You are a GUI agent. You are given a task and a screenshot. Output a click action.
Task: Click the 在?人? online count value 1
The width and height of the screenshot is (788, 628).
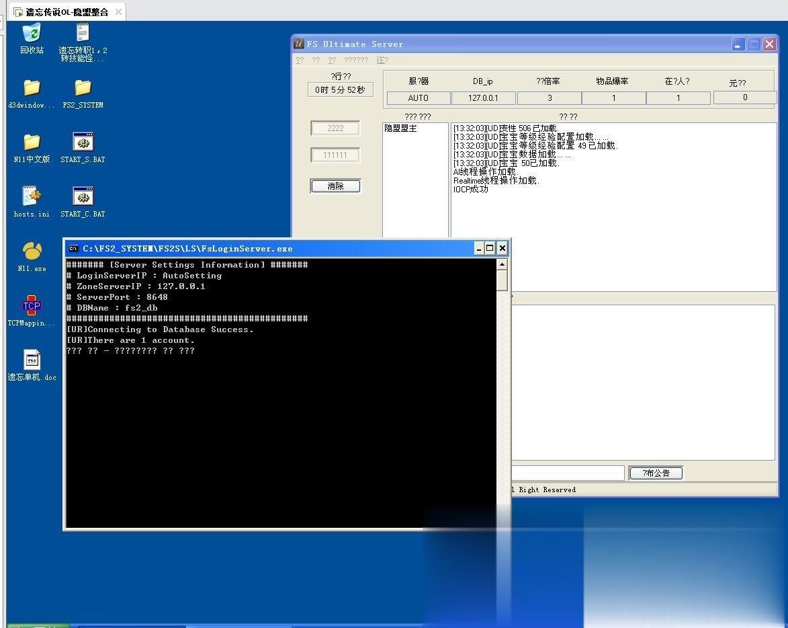coord(678,97)
